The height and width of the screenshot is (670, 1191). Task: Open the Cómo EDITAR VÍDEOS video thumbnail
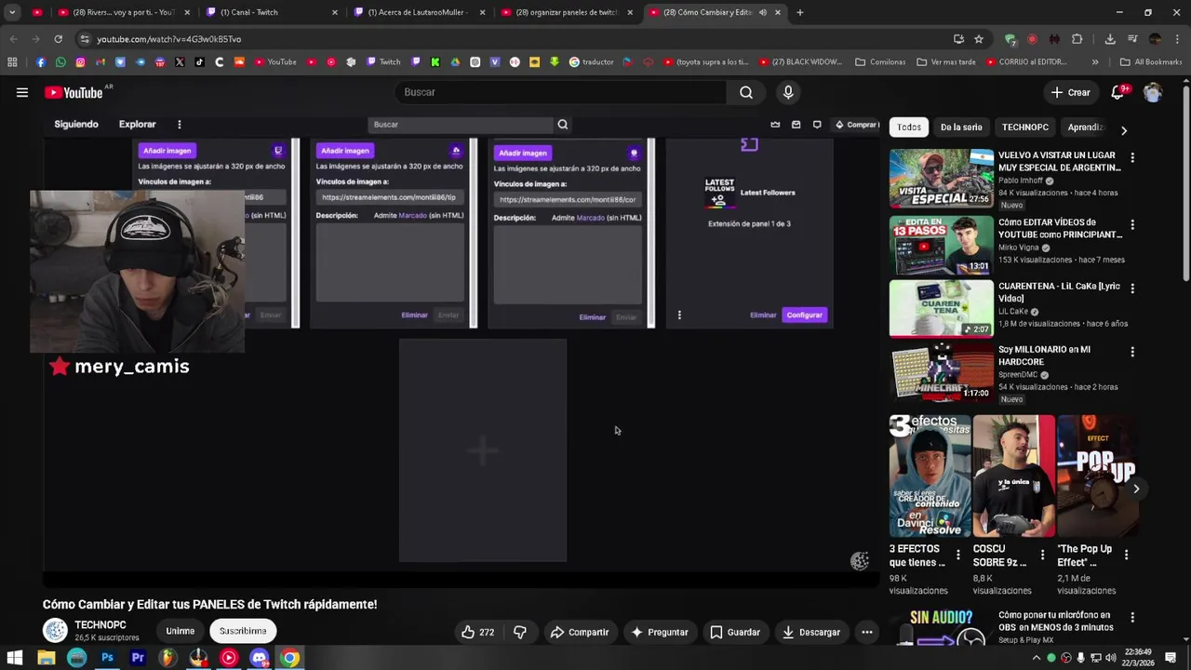[x=941, y=246]
